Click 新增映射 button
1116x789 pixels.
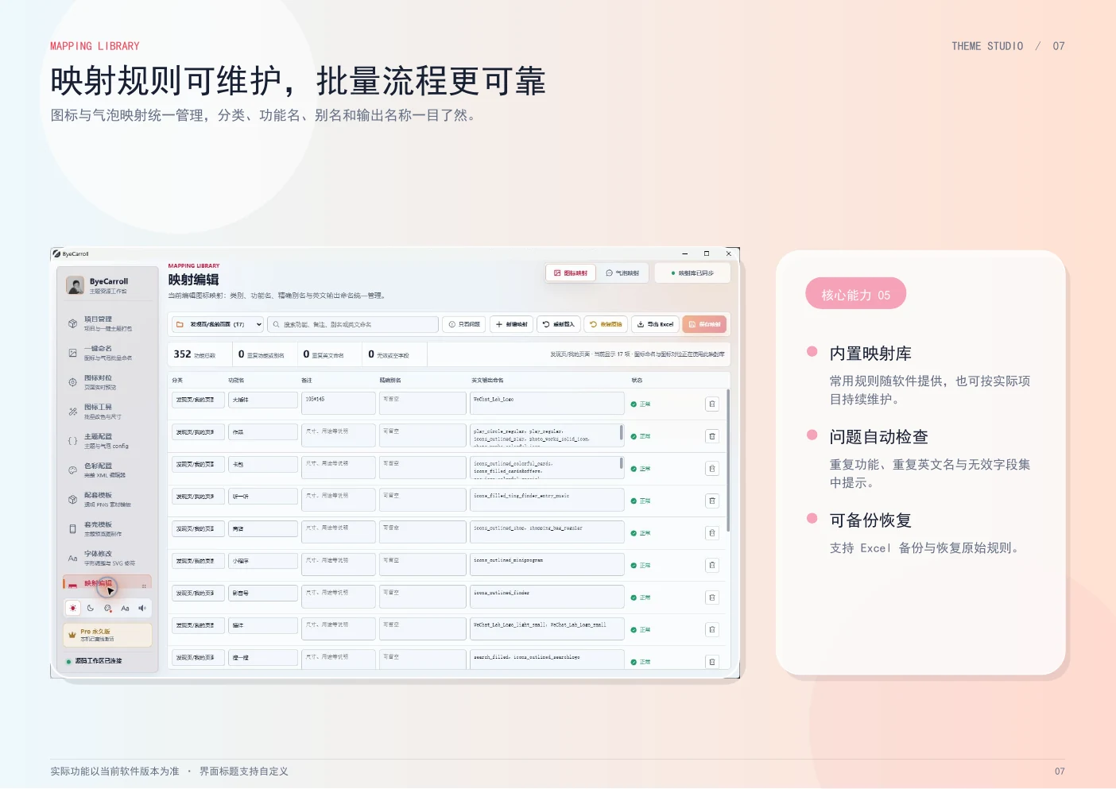click(x=511, y=324)
